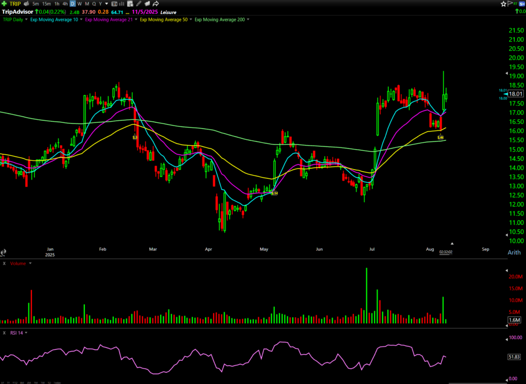The height and width of the screenshot is (384, 526).
Task: Click the 02:32:02 countdown timer label
Action: click(445, 252)
